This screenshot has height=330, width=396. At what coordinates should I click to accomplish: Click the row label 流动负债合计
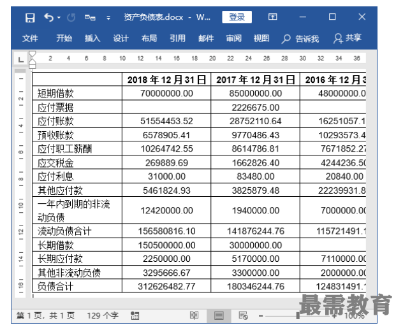point(64,231)
